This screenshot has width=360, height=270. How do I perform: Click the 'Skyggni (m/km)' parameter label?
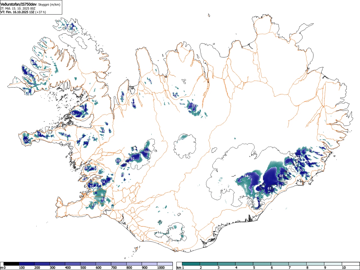49,4
